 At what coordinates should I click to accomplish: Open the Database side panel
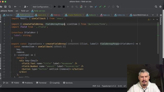click(161, 20)
